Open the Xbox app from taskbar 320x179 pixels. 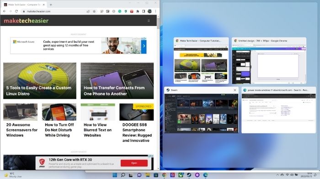point(181,175)
